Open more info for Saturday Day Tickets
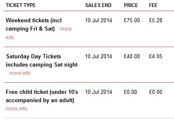Screen dimensions: 174x120 click(20, 73)
